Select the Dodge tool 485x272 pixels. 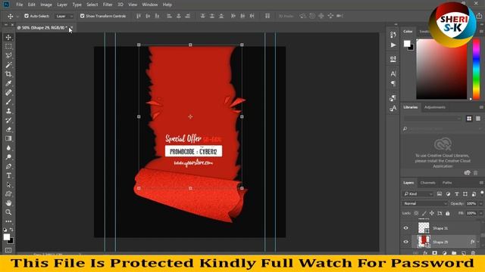click(8, 157)
